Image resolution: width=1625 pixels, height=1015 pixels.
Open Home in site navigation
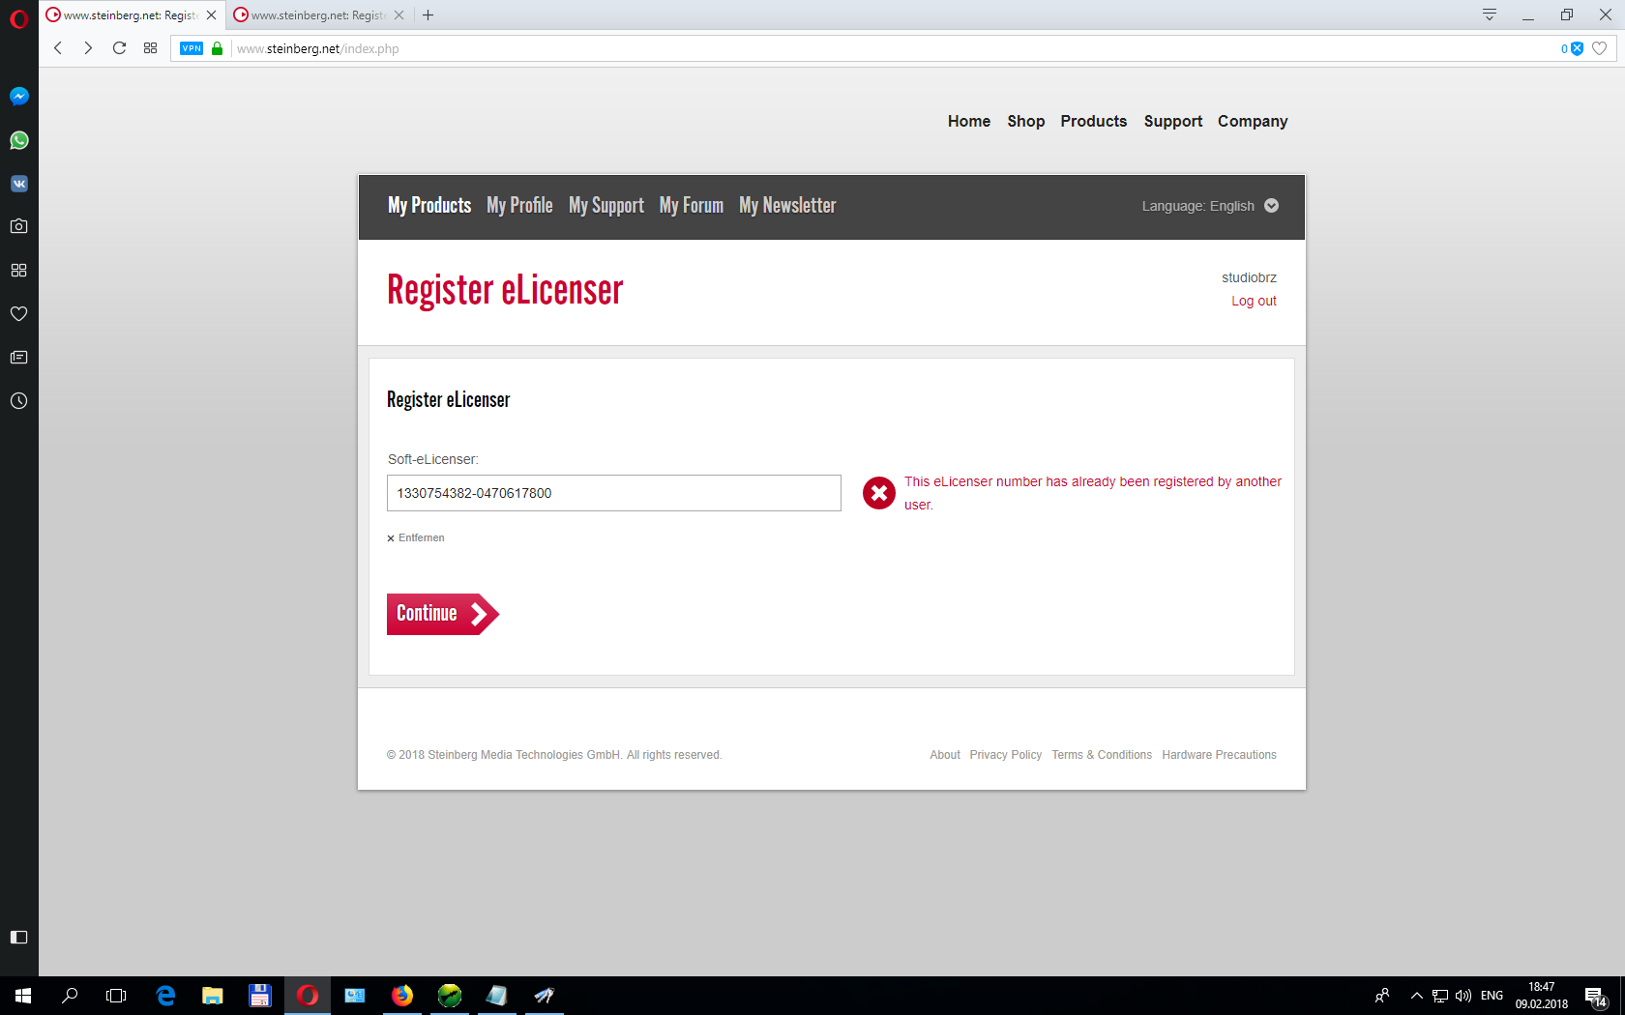click(x=969, y=121)
